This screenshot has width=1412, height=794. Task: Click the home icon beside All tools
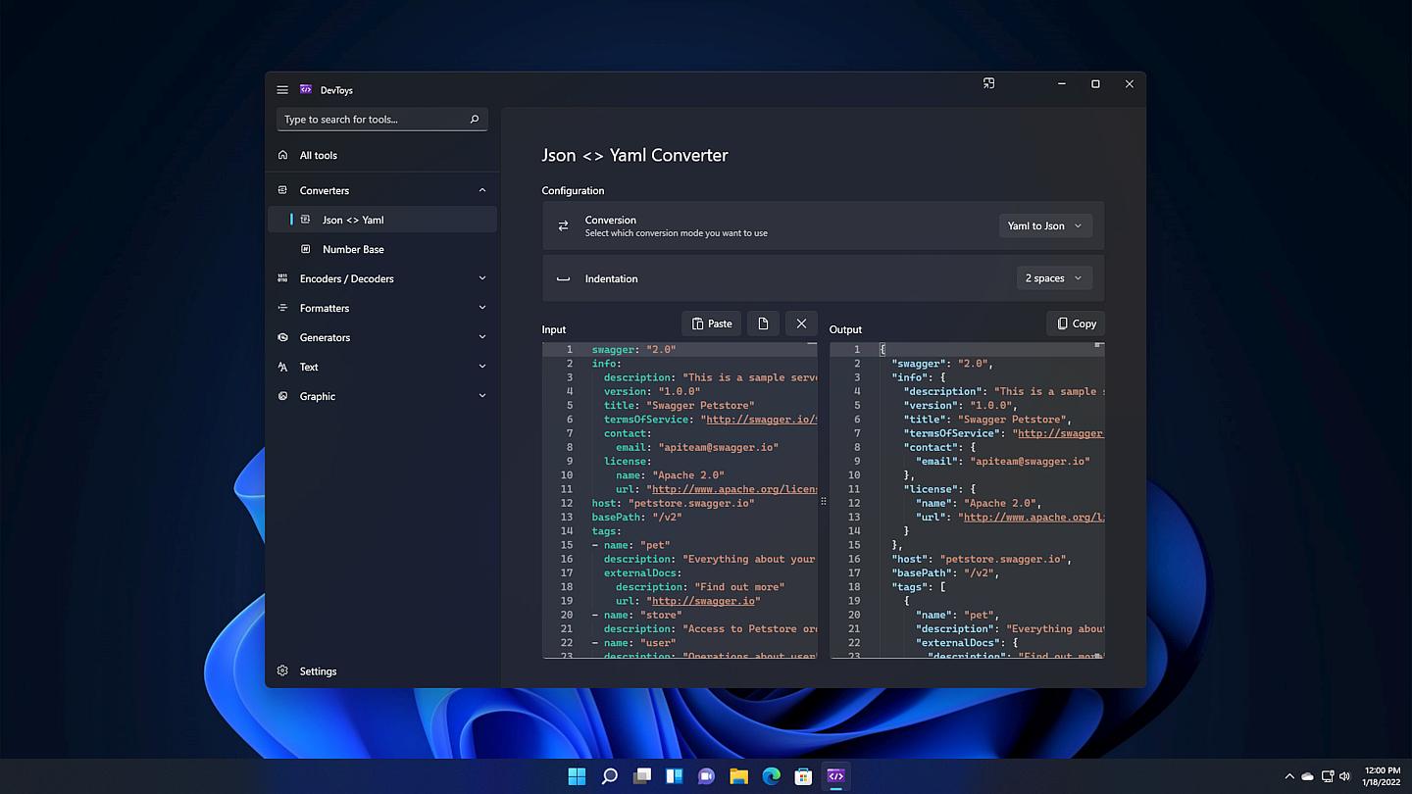pos(282,155)
